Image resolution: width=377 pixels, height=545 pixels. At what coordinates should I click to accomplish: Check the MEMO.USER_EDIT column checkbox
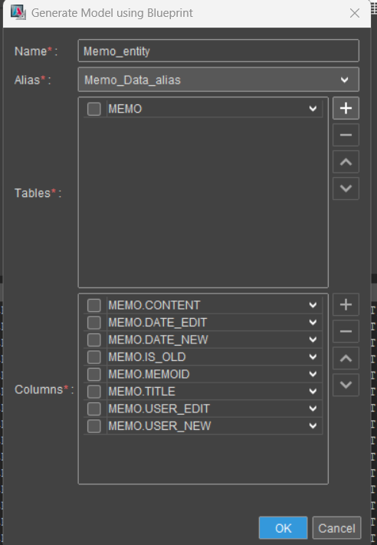(x=93, y=409)
